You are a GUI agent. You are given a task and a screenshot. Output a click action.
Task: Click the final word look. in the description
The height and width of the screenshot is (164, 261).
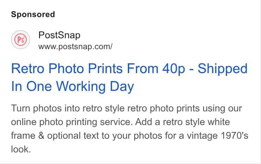coord(21,149)
